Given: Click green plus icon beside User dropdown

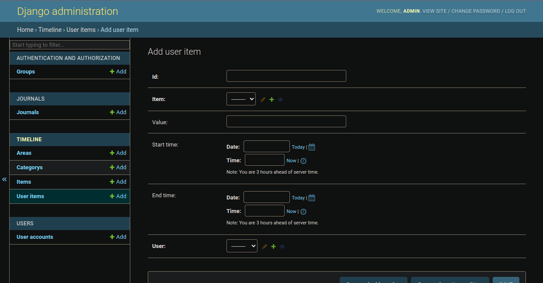Looking at the screenshot, I should (273, 247).
